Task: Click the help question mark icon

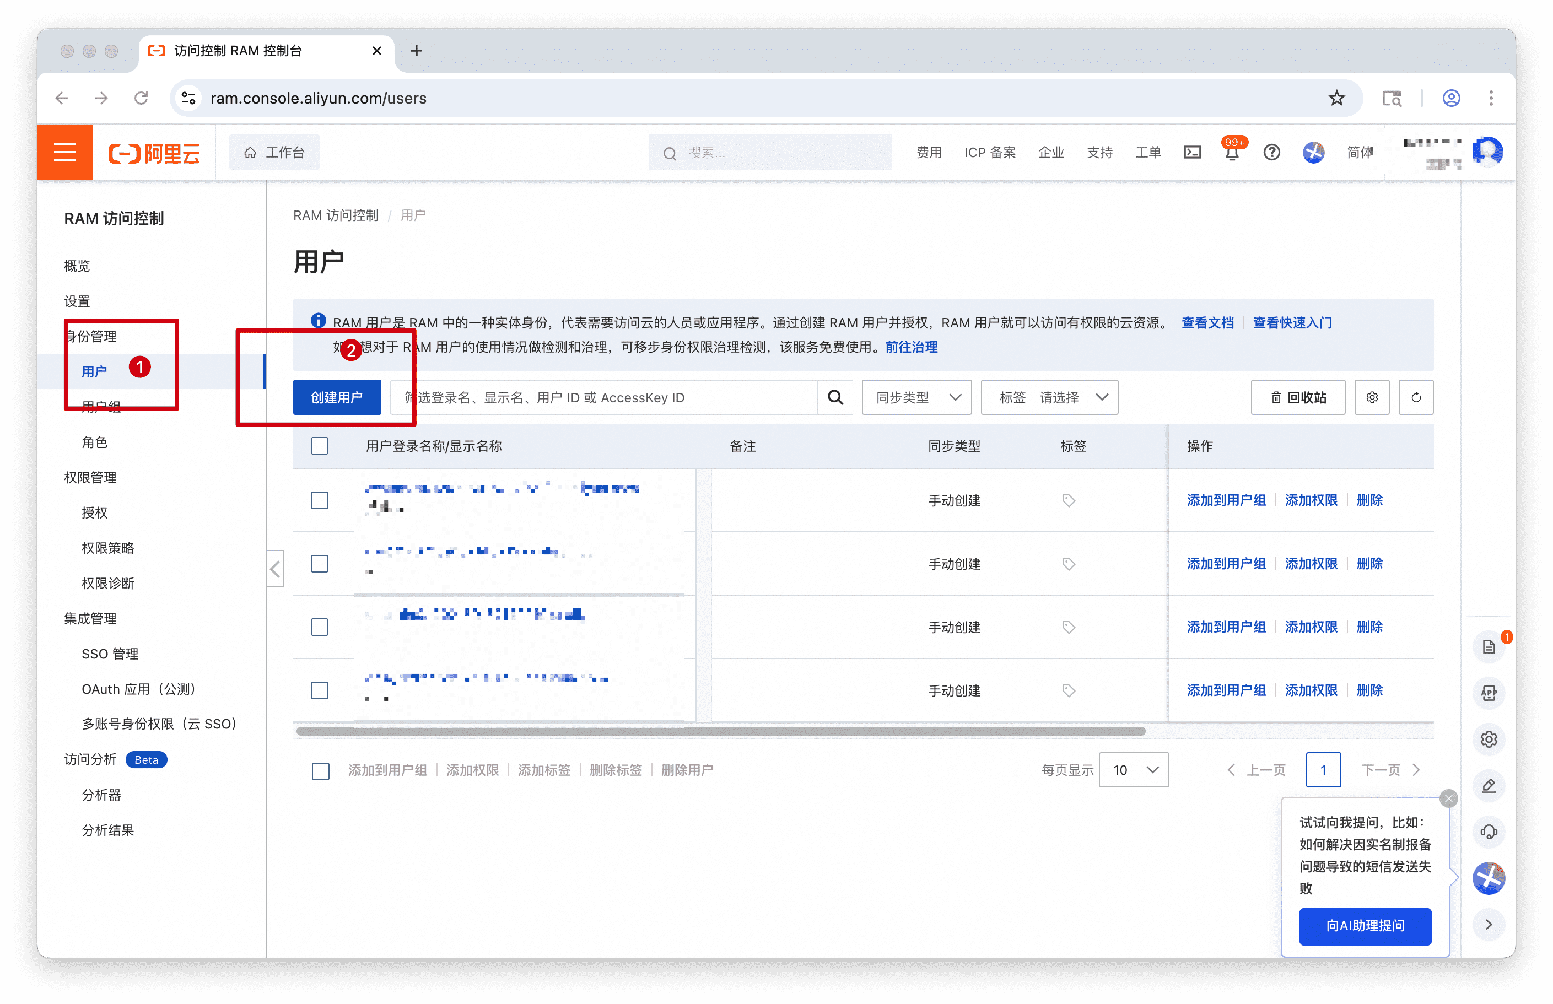Action: tap(1271, 153)
